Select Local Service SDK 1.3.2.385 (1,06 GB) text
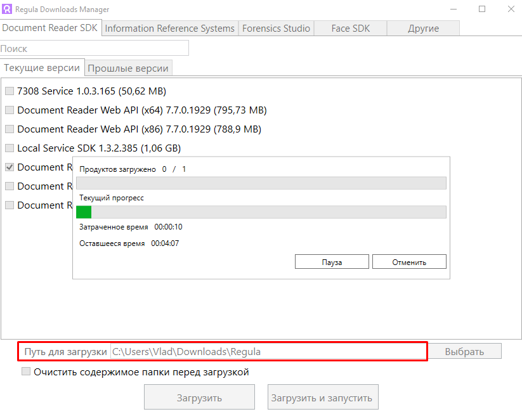 (x=99, y=148)
